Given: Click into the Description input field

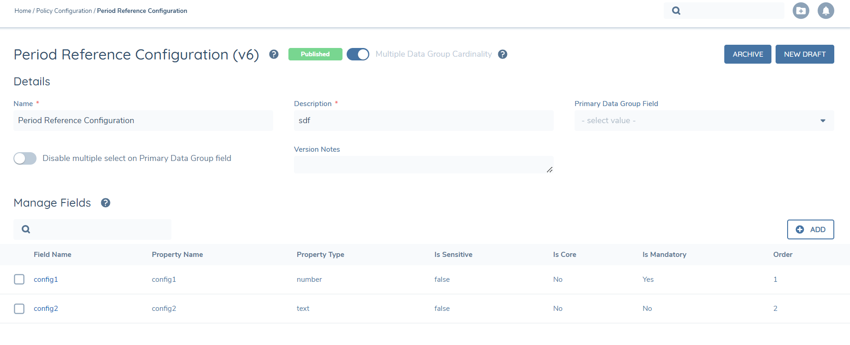Looking at the screenshot, I should point(423,121).
